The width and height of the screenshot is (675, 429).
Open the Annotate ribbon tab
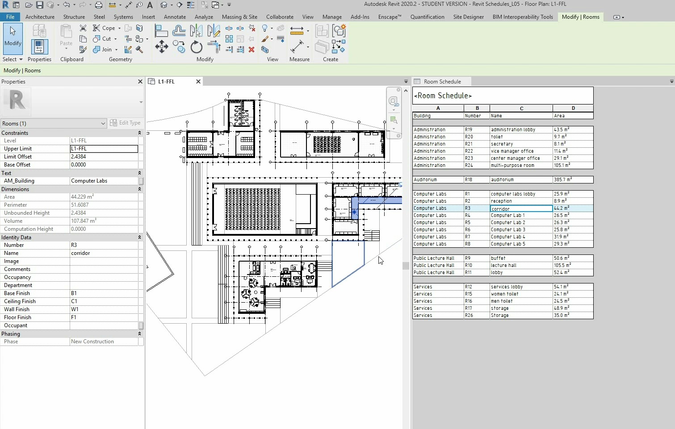pyautogui.click(x=175, y=17)
